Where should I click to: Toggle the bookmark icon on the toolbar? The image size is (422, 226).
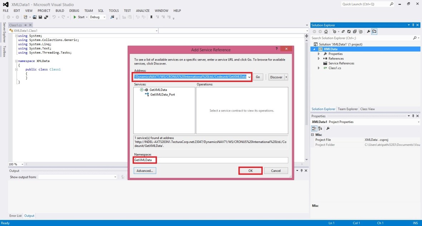point(151,17)
